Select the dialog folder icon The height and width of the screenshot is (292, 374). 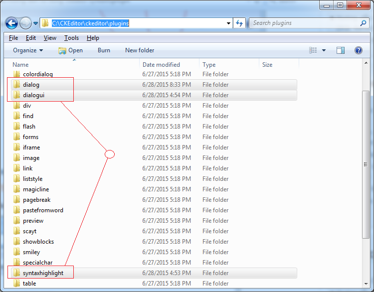pos(16,84)
